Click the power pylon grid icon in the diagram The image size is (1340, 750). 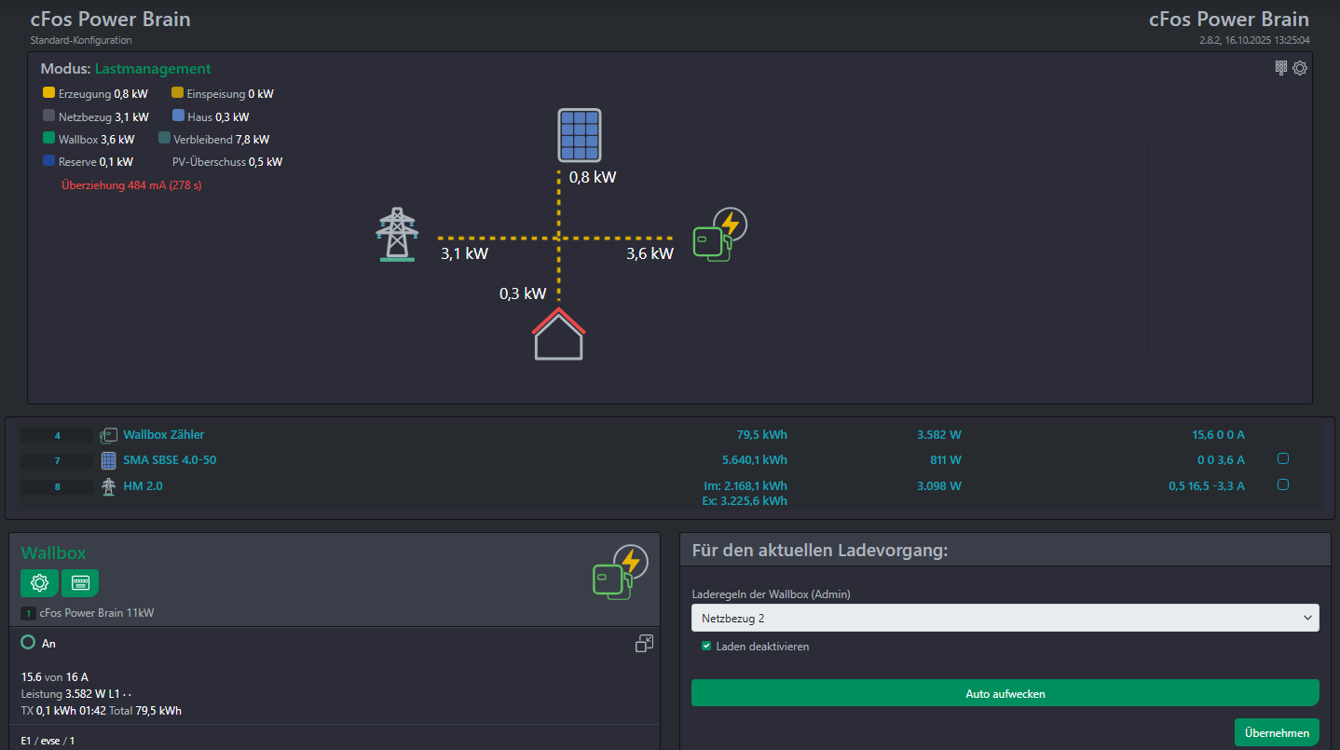click(x=397, y=235)
